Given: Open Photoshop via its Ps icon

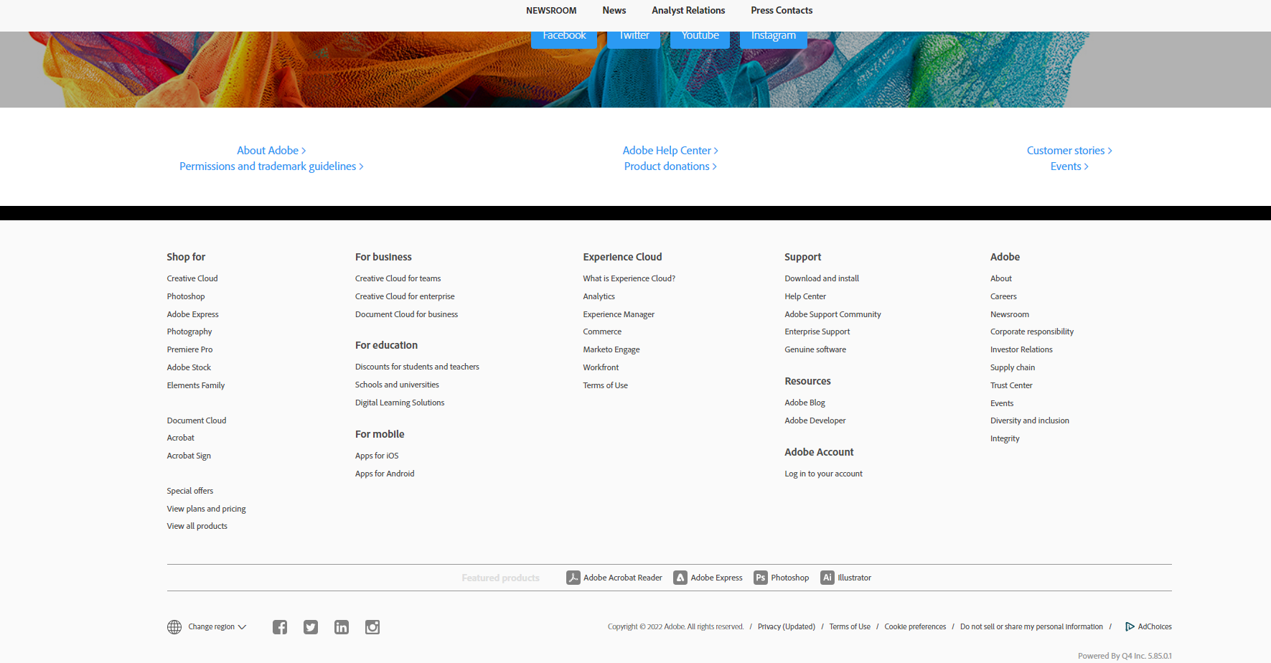Looking at the screenshot, I should coord(760,577).
